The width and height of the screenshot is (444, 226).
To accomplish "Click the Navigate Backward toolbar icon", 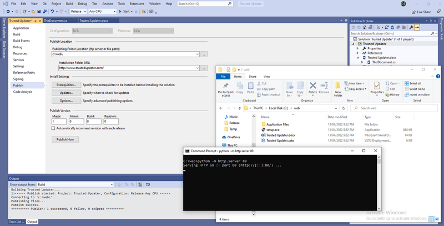I will click(x=8, y=11).
